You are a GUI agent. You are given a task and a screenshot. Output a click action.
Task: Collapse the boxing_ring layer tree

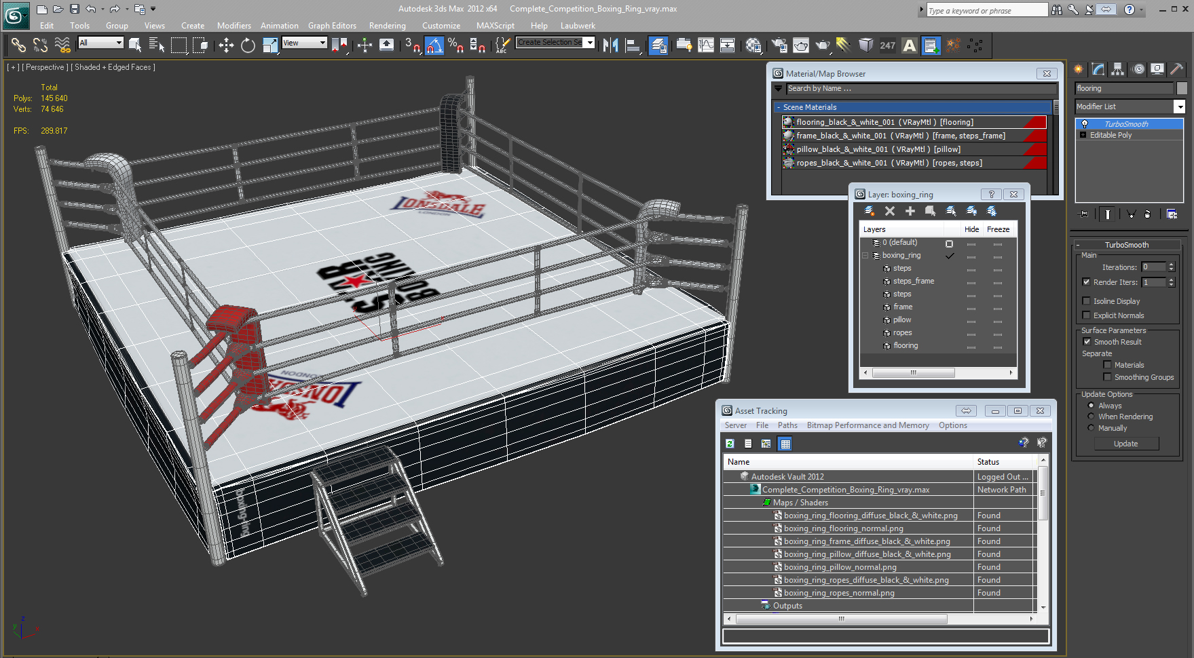pos(865,256)
